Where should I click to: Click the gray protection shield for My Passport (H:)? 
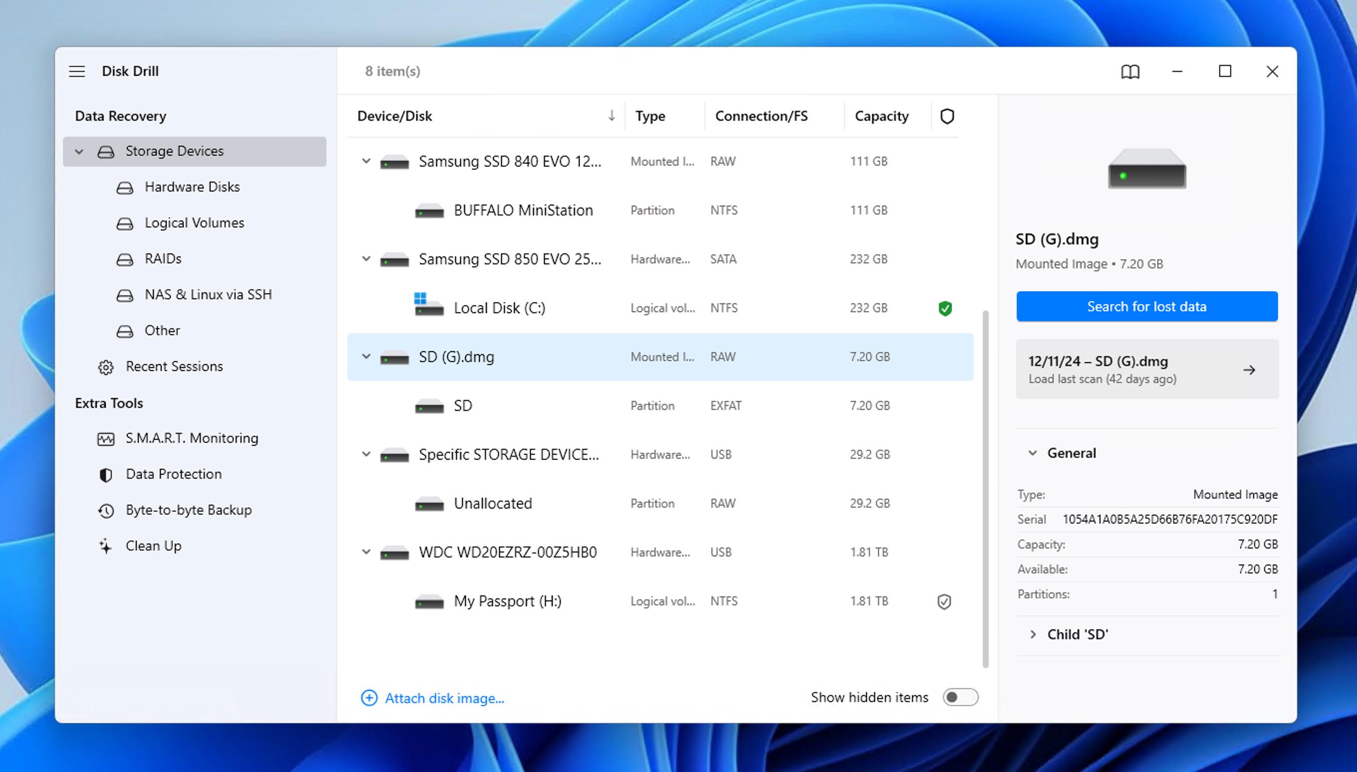[x=944, y=601]
